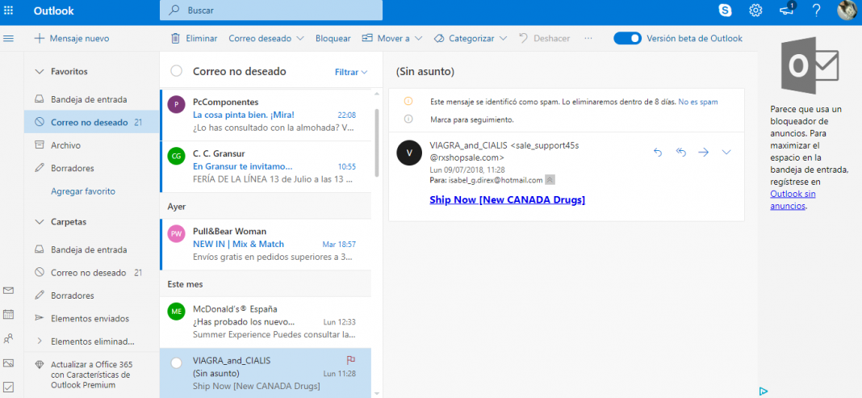Screen dimensions: 862x398
Task: Click the reply all icon in message
Action: pyautogui.click(x=680, y=152)
